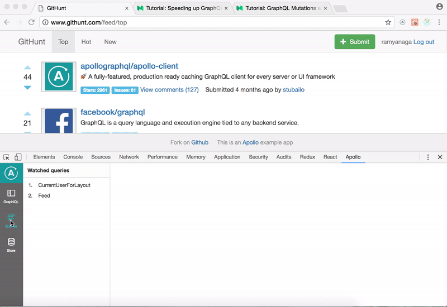Switch to the Redux DevTools tab
The width and height of the screenshot is (447, 307).
pos(307,157)
